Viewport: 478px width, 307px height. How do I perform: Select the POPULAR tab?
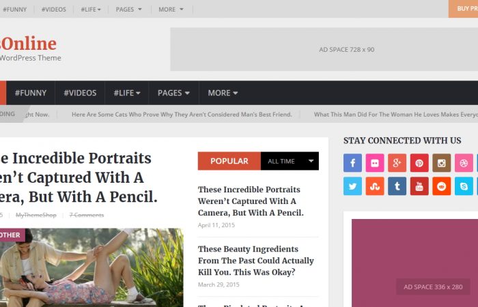pos(229,161)
